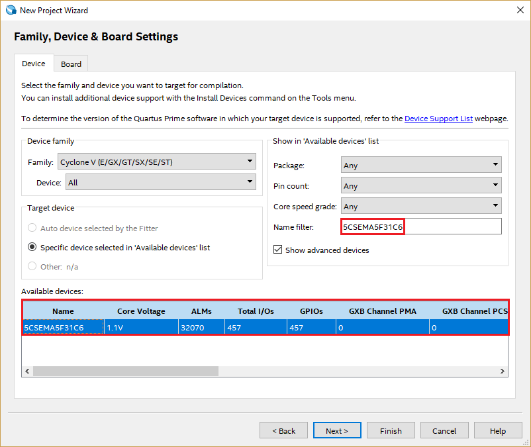Image resolution: width=531 pixels, height=447 pixels.
Task: Sort devices by the ALMs column header
Action: [201, 311]
